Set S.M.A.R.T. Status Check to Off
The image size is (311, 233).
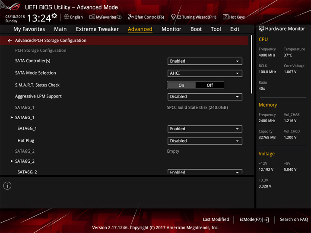tap(209, 85)
